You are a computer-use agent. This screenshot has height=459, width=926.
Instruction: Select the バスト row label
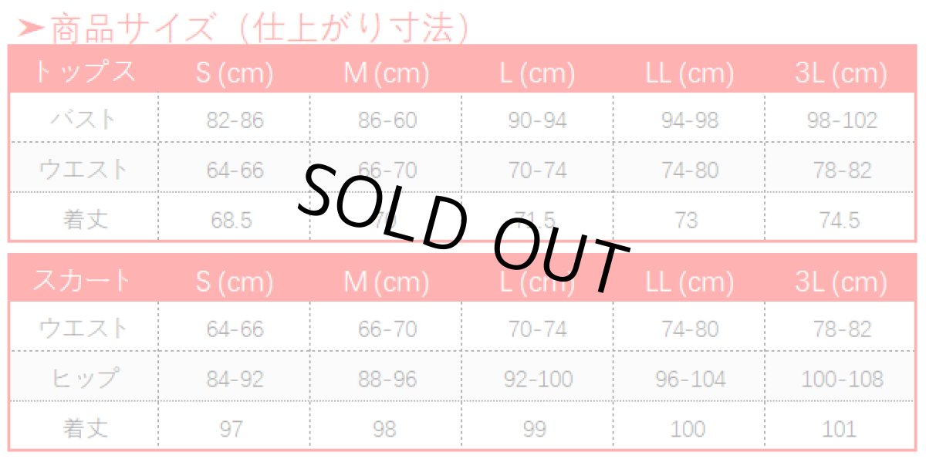[83, 120]
